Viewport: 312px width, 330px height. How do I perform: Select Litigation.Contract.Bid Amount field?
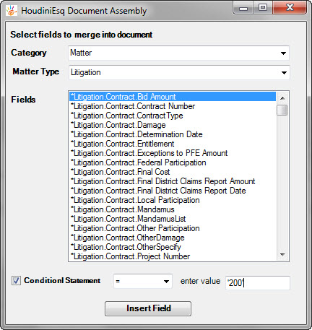tap(173, 97)
